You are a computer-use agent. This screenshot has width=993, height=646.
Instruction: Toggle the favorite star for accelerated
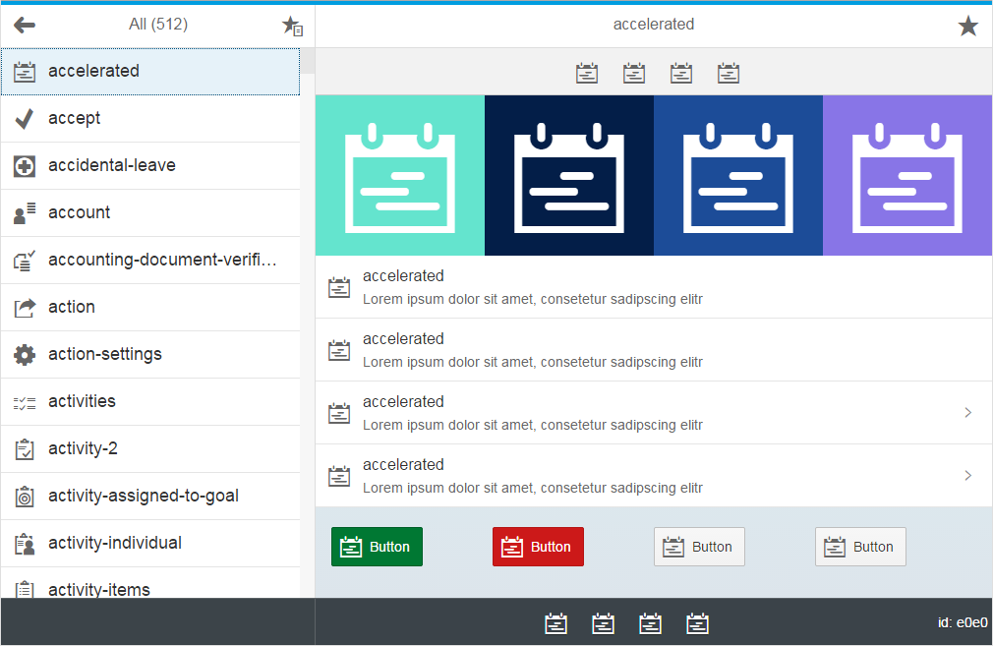point(968,26)
